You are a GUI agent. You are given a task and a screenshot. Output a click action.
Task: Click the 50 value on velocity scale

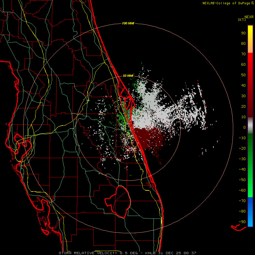click(x=243, y=75)
